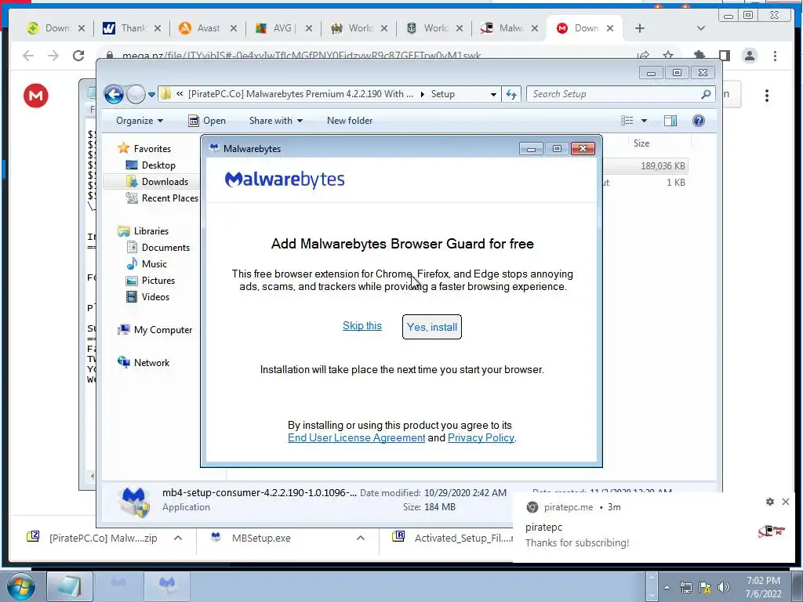This screenshot has width=803, height=602.
Task: Switch to the first Down browser tab
Action: (56, 28)
